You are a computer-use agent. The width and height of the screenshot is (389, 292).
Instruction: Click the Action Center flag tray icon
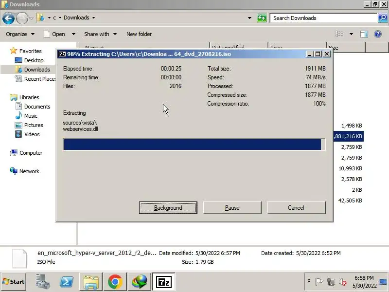pyautogui.click(x=319, y=282)
